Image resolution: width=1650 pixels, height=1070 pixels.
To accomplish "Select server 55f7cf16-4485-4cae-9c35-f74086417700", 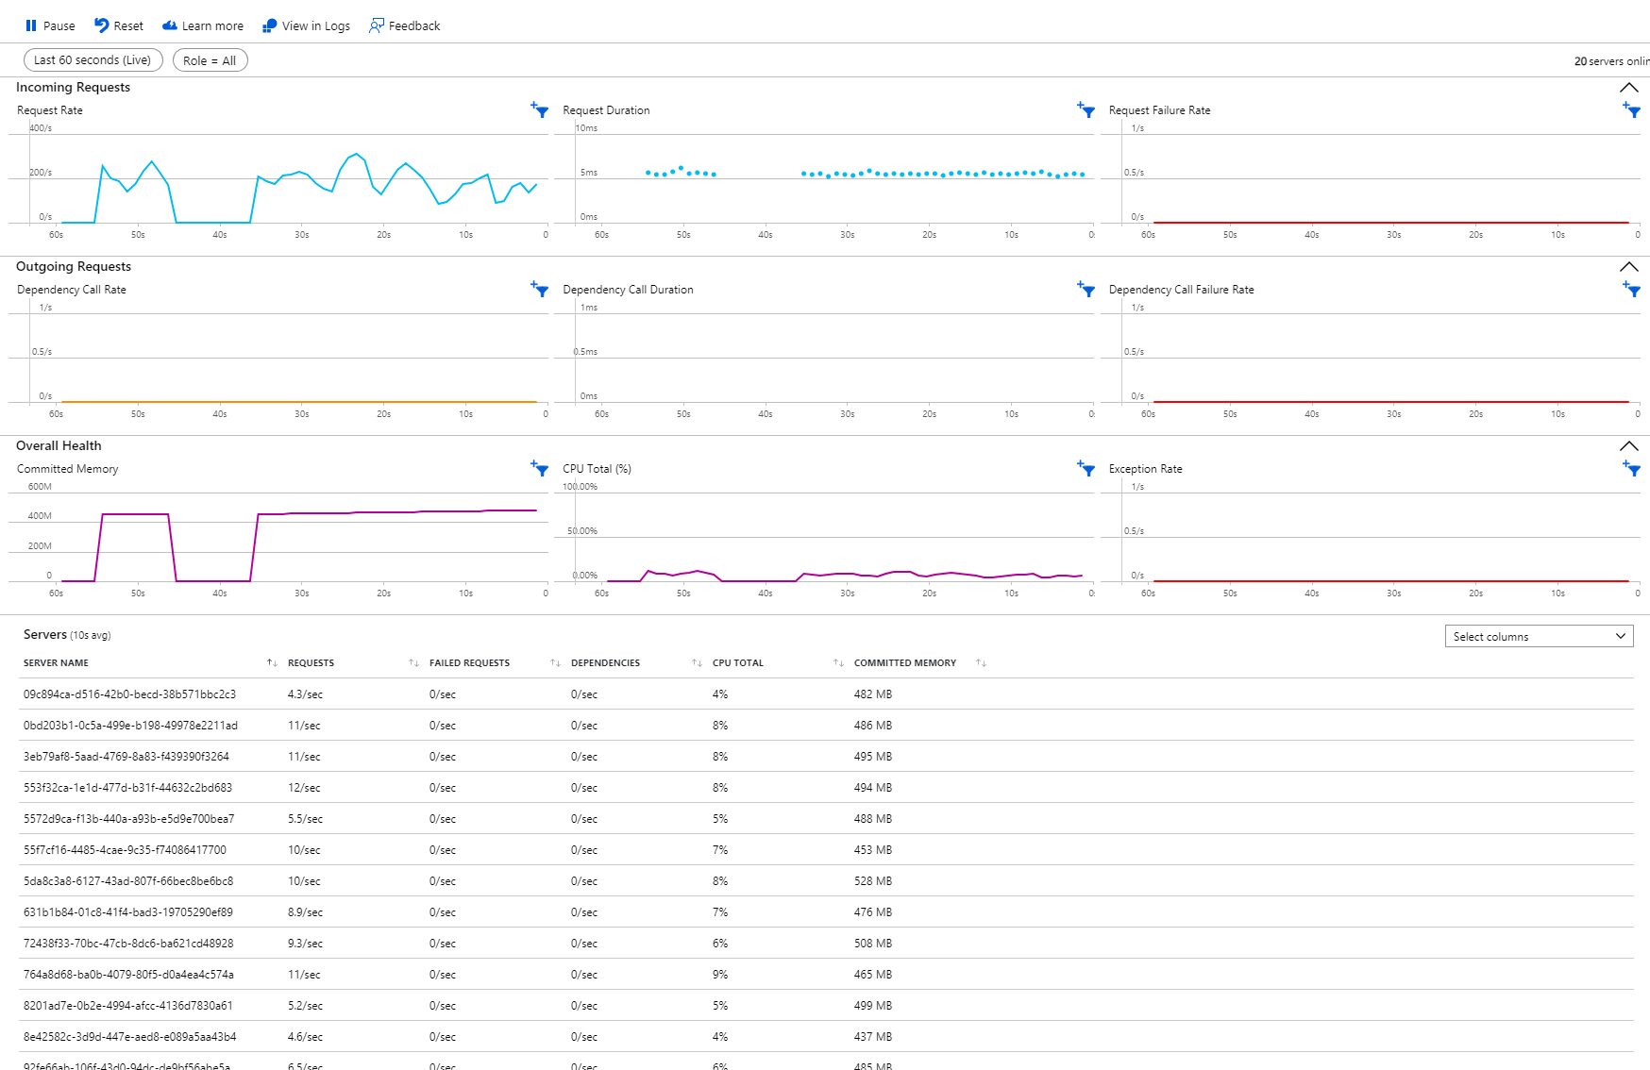I will click(x=828, y=850).
